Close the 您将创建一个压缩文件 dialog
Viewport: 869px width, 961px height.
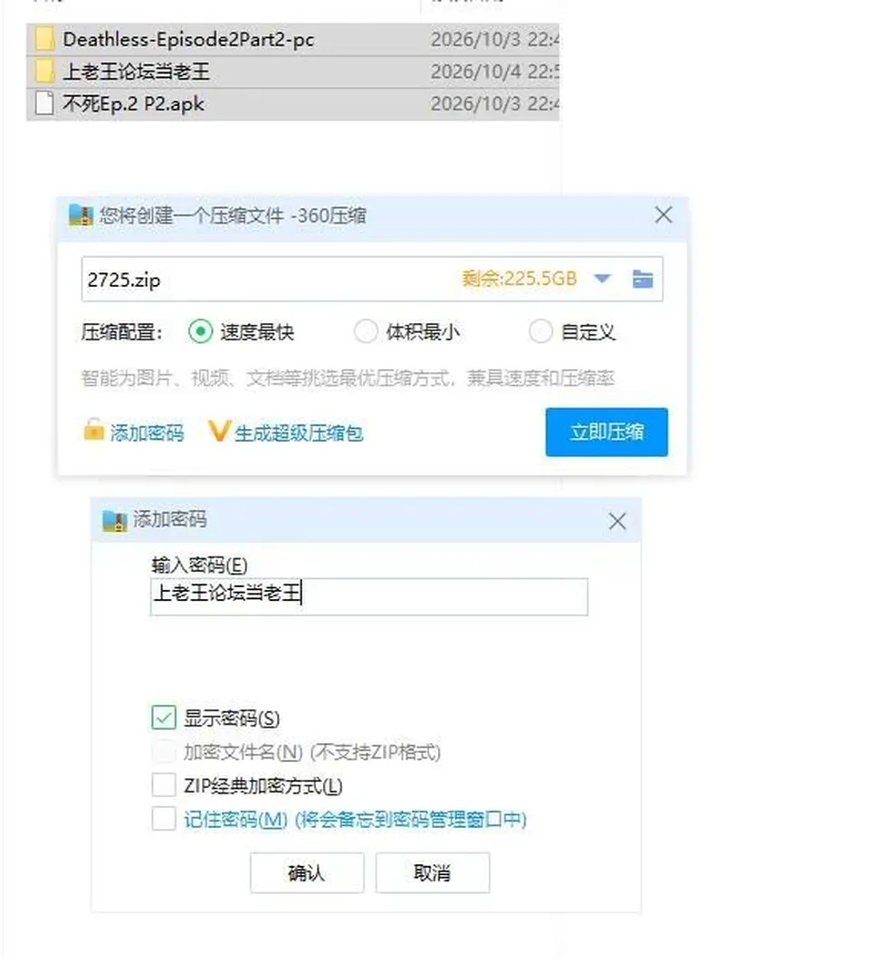tap(664, 215)
